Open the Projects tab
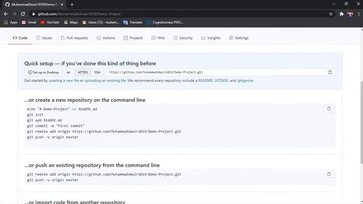The height and width of the screenshot is (204, 363). (x=133, y=38)
